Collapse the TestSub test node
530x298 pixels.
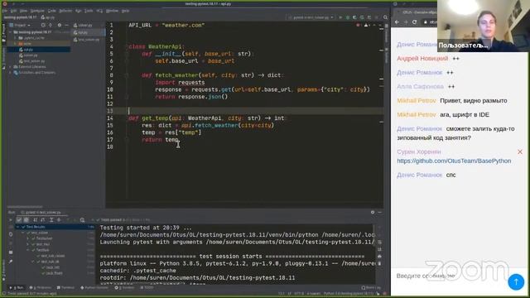pos(28,250)
